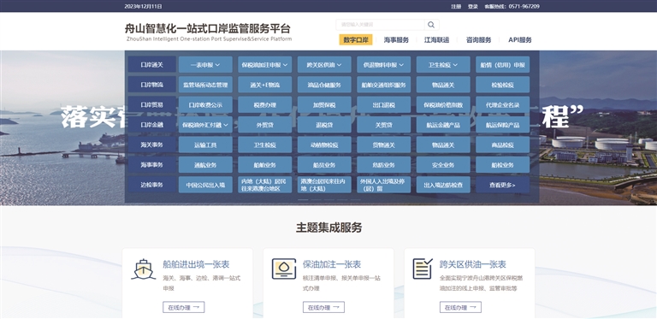Go to the 咨询服务 tab
Screen dimensions: 657x319
click(x=478, y=40)
